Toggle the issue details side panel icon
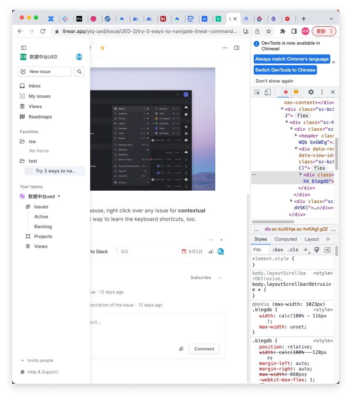The height and width of the screenshot is (398, 351). (237, 48)
